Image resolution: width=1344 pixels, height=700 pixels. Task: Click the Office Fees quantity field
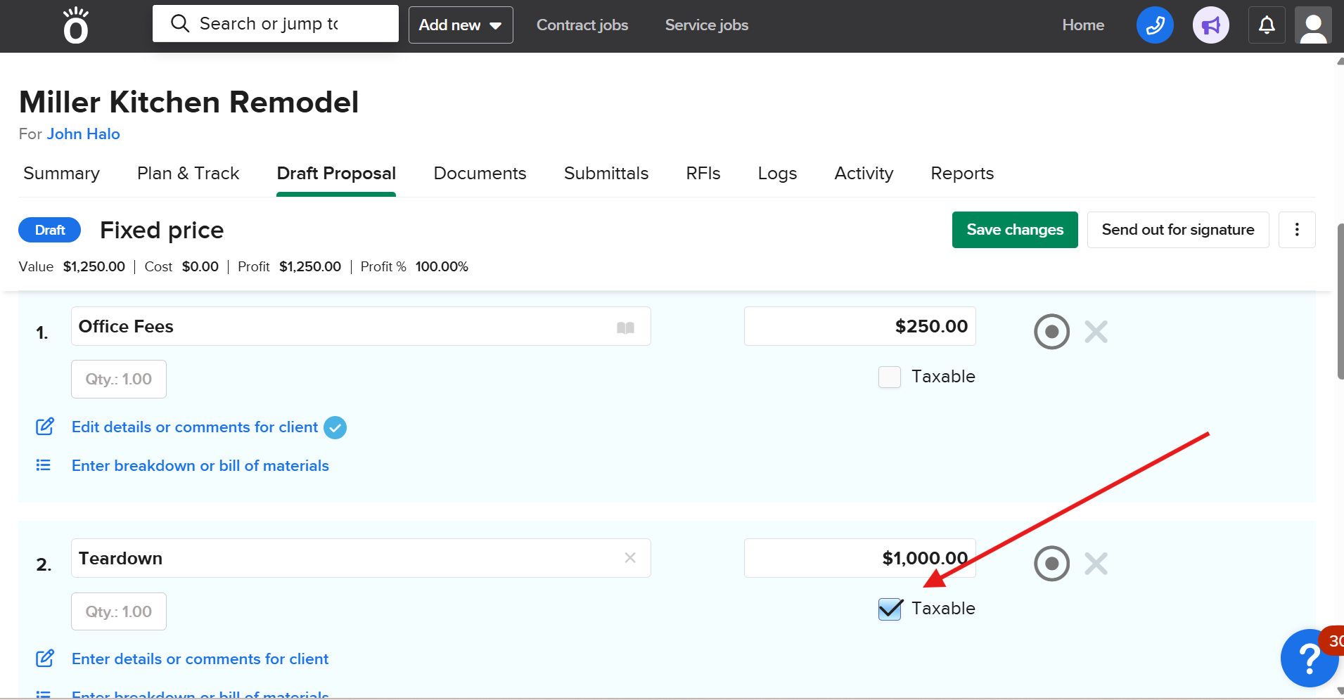coord(119,380)
